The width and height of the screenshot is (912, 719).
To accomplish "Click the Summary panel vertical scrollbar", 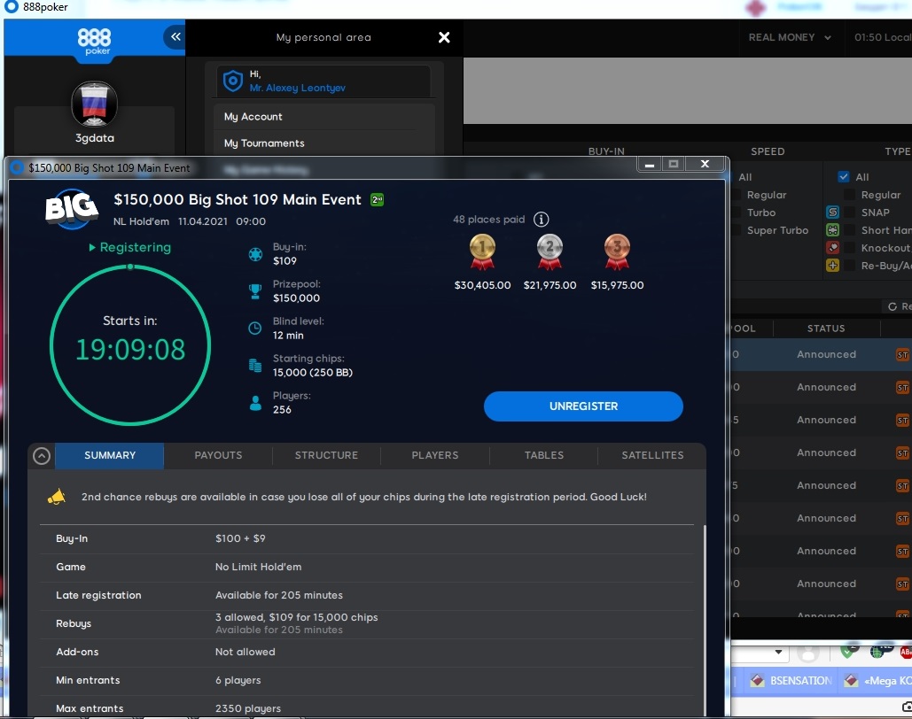I will [x=705, y=620].
